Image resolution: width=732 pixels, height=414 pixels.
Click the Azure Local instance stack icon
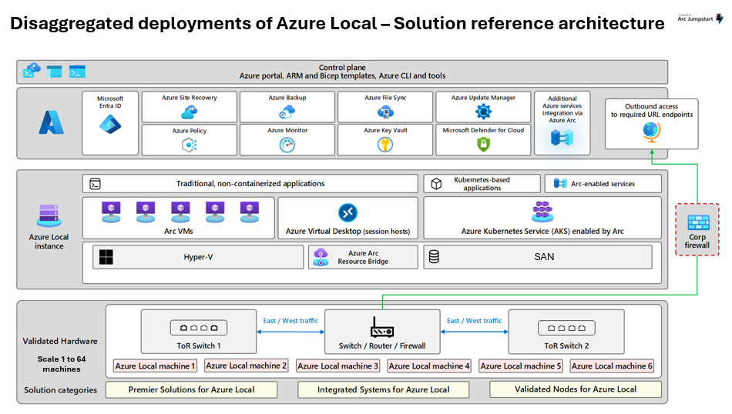(x=49, y=216)
